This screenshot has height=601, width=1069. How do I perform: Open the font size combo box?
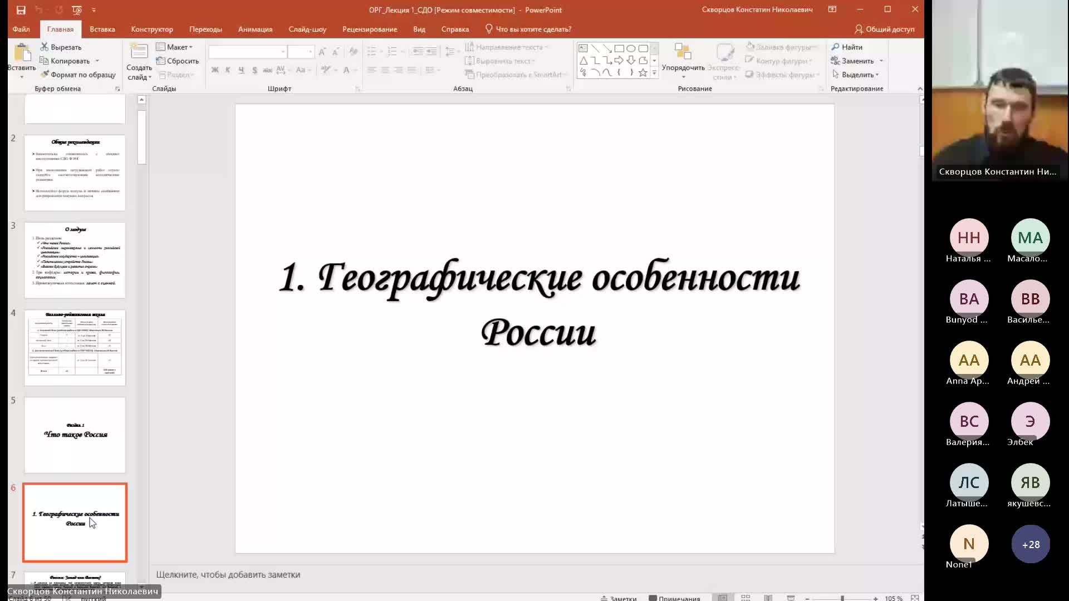(x=301, y=52)
